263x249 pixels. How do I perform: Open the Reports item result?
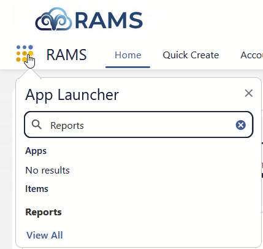click(44, 212)
